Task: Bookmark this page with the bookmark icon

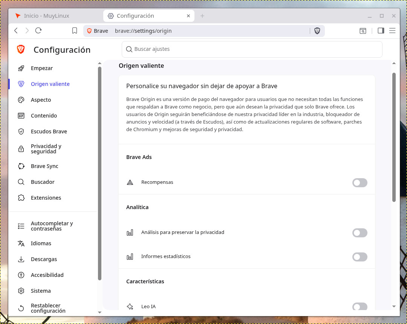Action: coord(75,31)
